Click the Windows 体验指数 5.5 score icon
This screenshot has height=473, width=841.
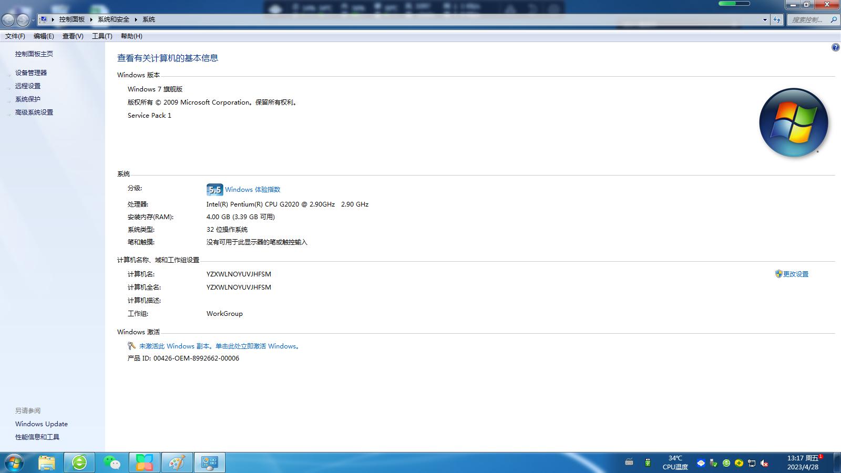pos(214,189)
